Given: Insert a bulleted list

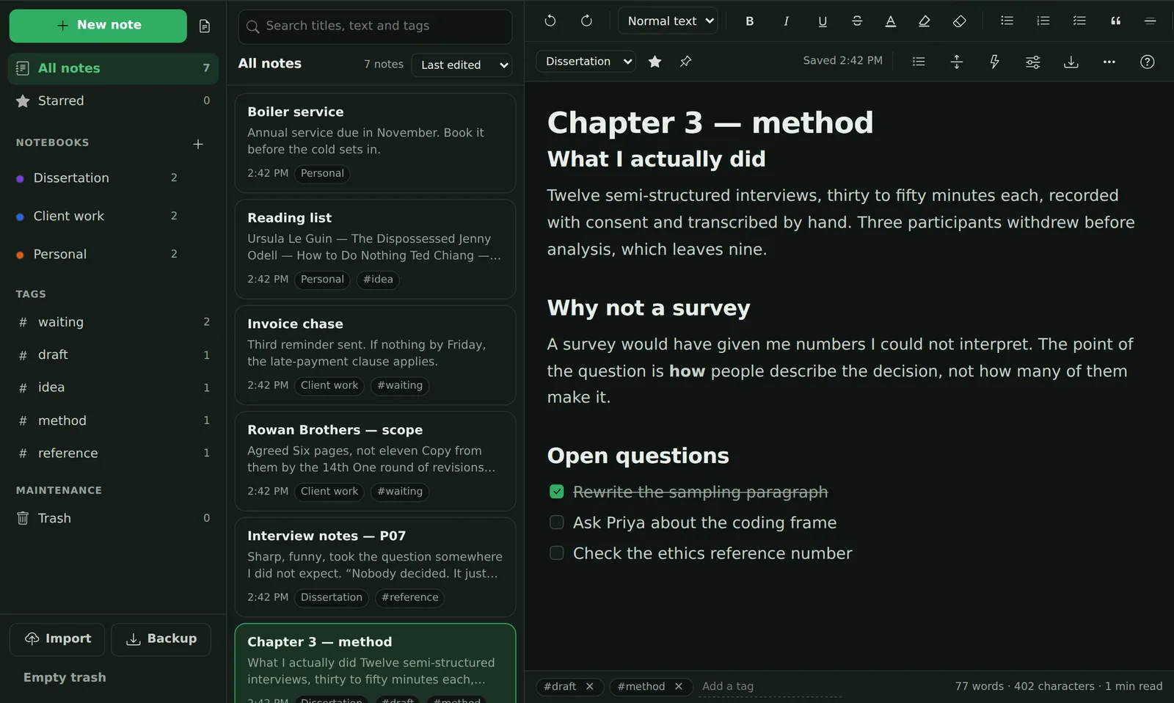Looking at the screenshot, I should point(1007,21).
